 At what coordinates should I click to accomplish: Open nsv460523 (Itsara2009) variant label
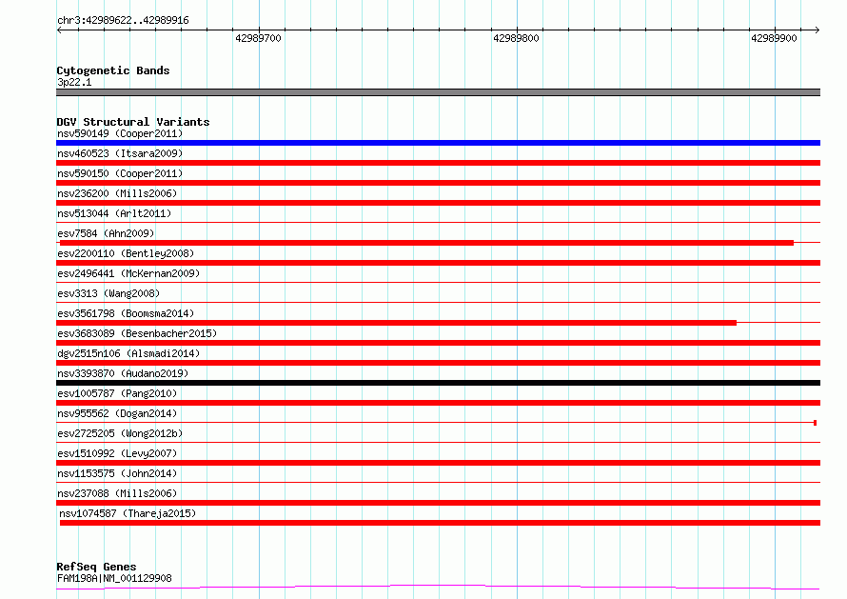pyautogui.click(x=120, y=153)
